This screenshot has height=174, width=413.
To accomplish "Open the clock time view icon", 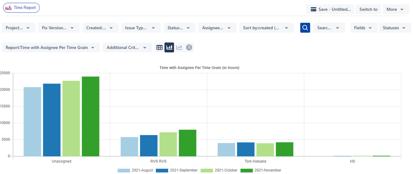I will pos(189,48).
